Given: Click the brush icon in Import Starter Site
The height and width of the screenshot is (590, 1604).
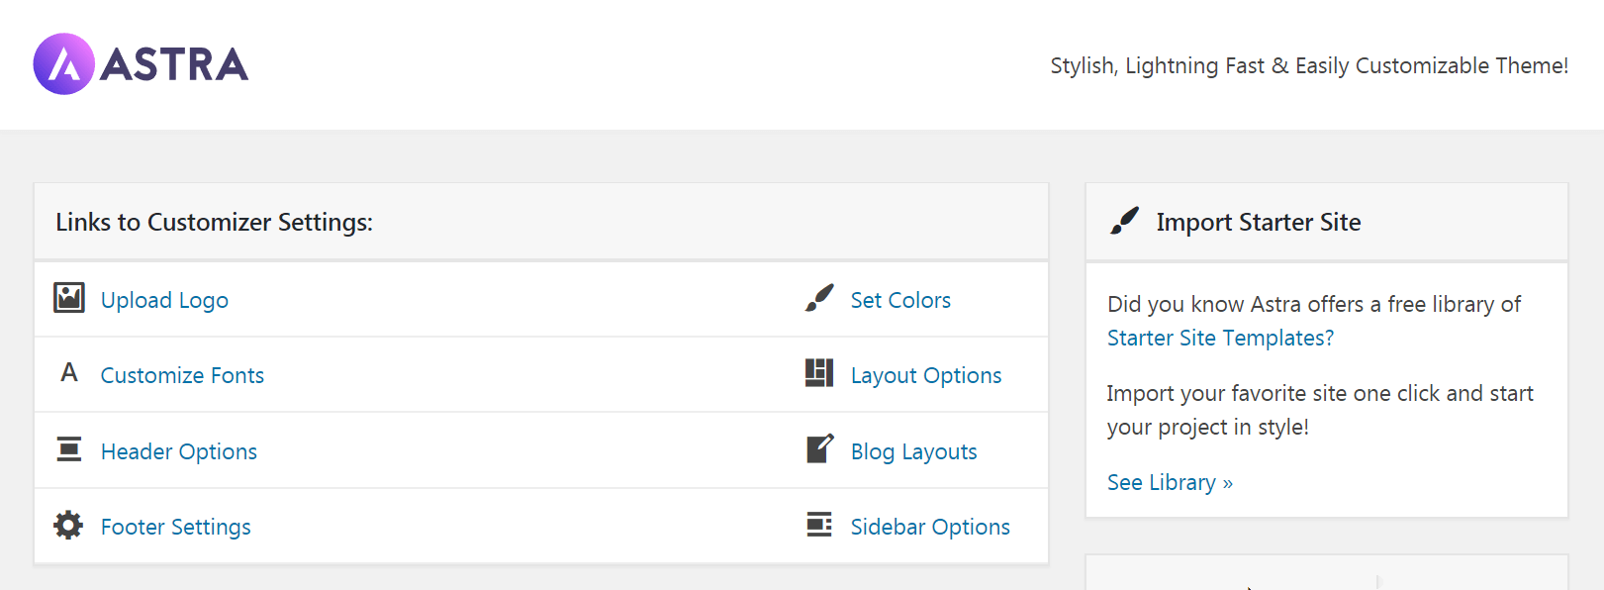Looking at the screenshot, I should coord(1124,221).
